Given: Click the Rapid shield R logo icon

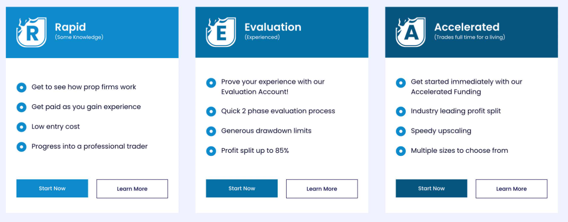Looking at the screenshot, I should (x=31, y=32).
